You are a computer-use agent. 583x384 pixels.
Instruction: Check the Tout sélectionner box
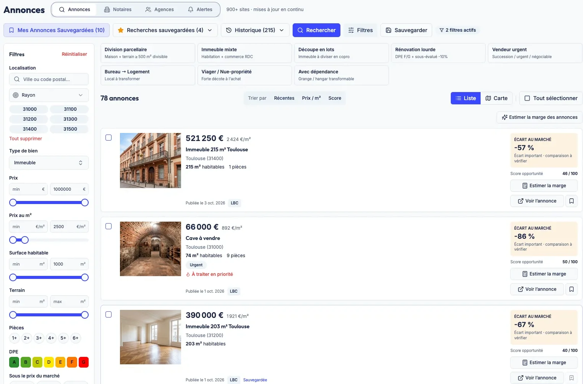(x=527, y=98)
